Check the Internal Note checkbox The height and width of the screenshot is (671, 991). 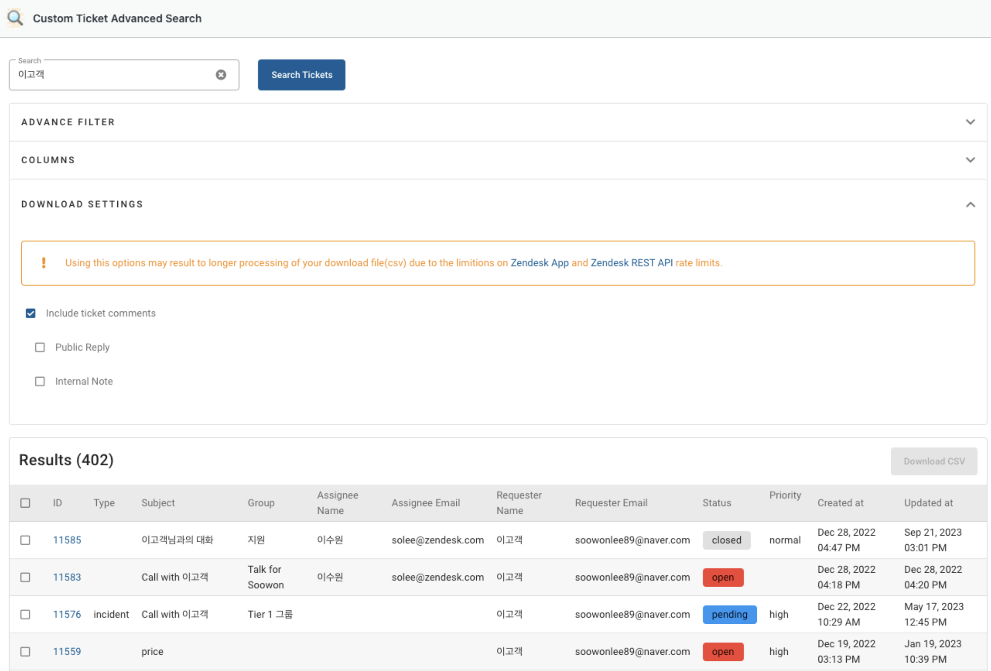coord(40,381)
